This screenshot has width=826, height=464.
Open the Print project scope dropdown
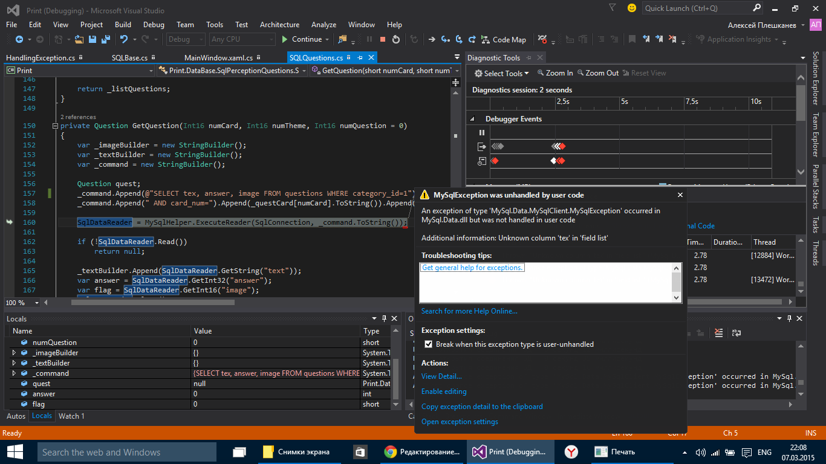tap(80, 71)
